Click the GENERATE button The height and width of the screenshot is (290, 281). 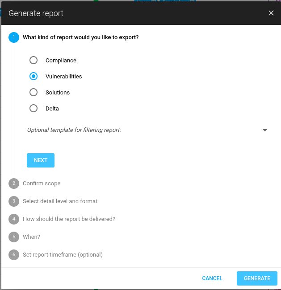pos(257,278)
